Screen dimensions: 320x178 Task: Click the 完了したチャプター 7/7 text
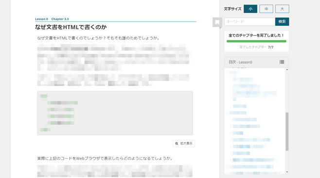[x=256, y=47]
